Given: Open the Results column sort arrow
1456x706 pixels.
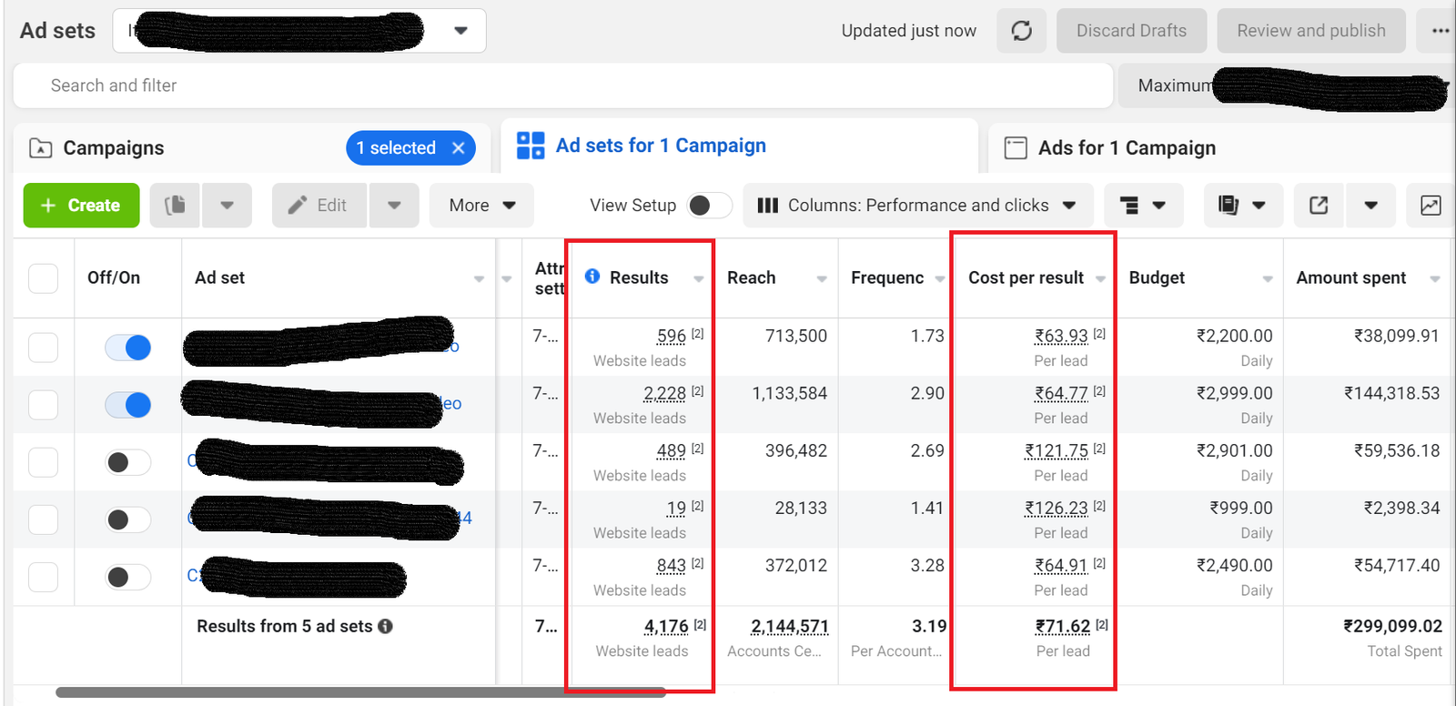Looking at the screenshot, I should click(x=699, y=279).
